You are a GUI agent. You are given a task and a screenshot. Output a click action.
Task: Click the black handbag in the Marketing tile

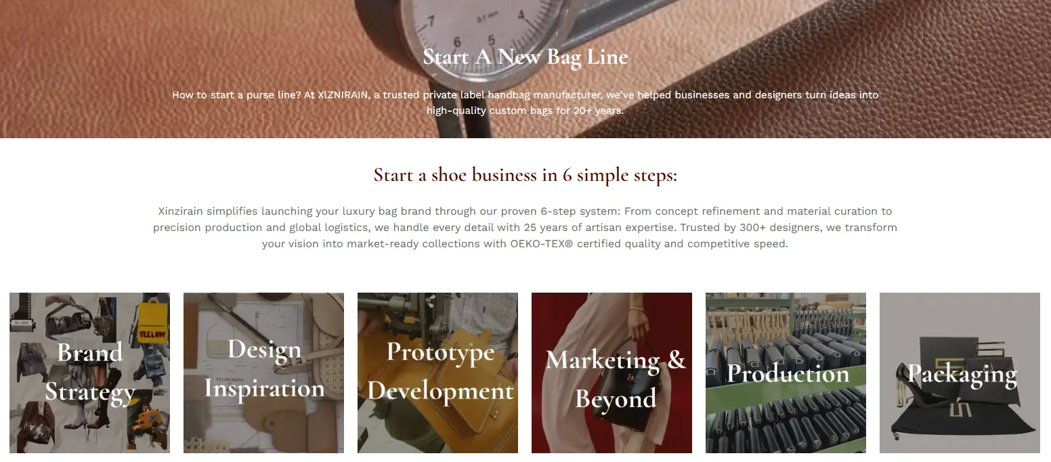(637, 400)
